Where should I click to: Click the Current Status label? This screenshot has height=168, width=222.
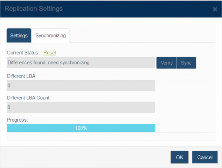point(23,53)
